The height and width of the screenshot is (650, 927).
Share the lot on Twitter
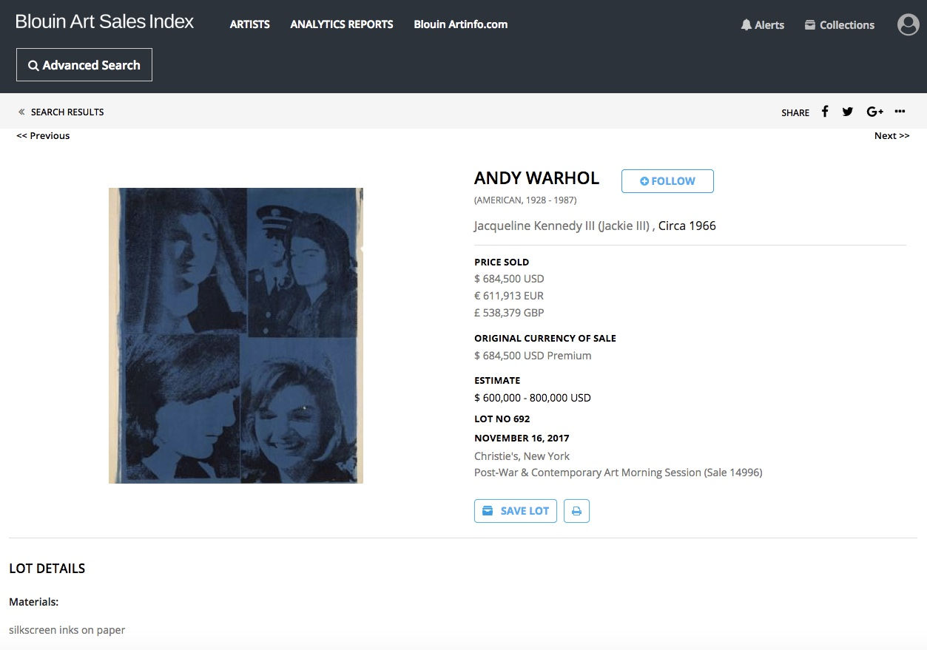point(848,112)
